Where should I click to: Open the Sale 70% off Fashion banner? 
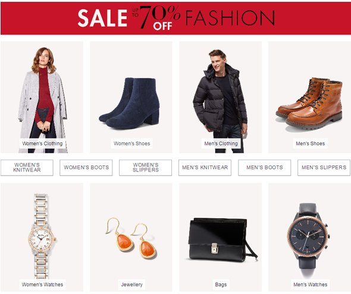pyautogui.click(x=175, y=18)
